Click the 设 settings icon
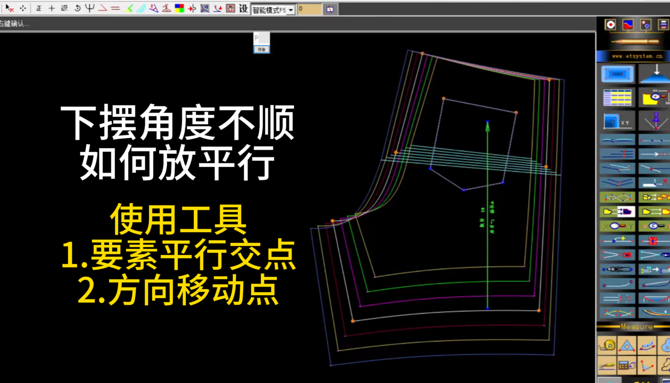Image resolution: width=670 pixels, height=383 pixels. pyautogui.click(x=243, y=9)
